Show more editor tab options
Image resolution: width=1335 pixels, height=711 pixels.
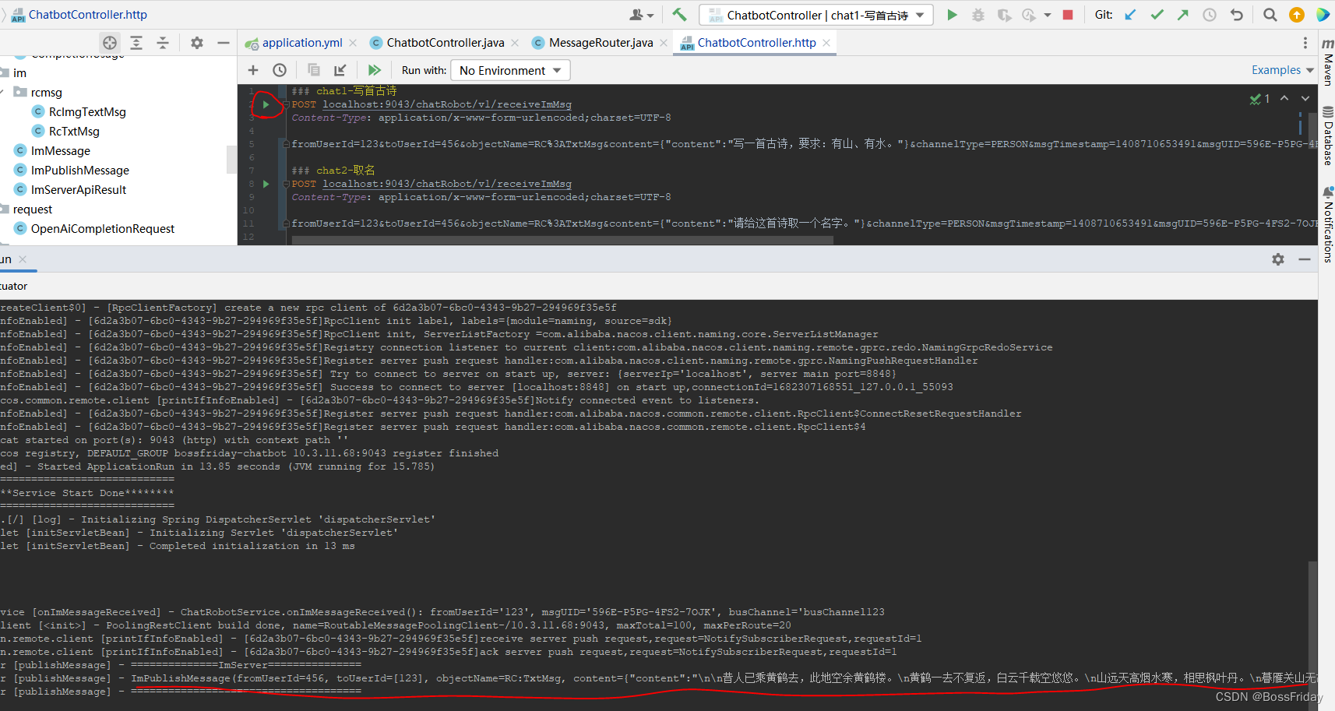click(x=1305, y=43)
